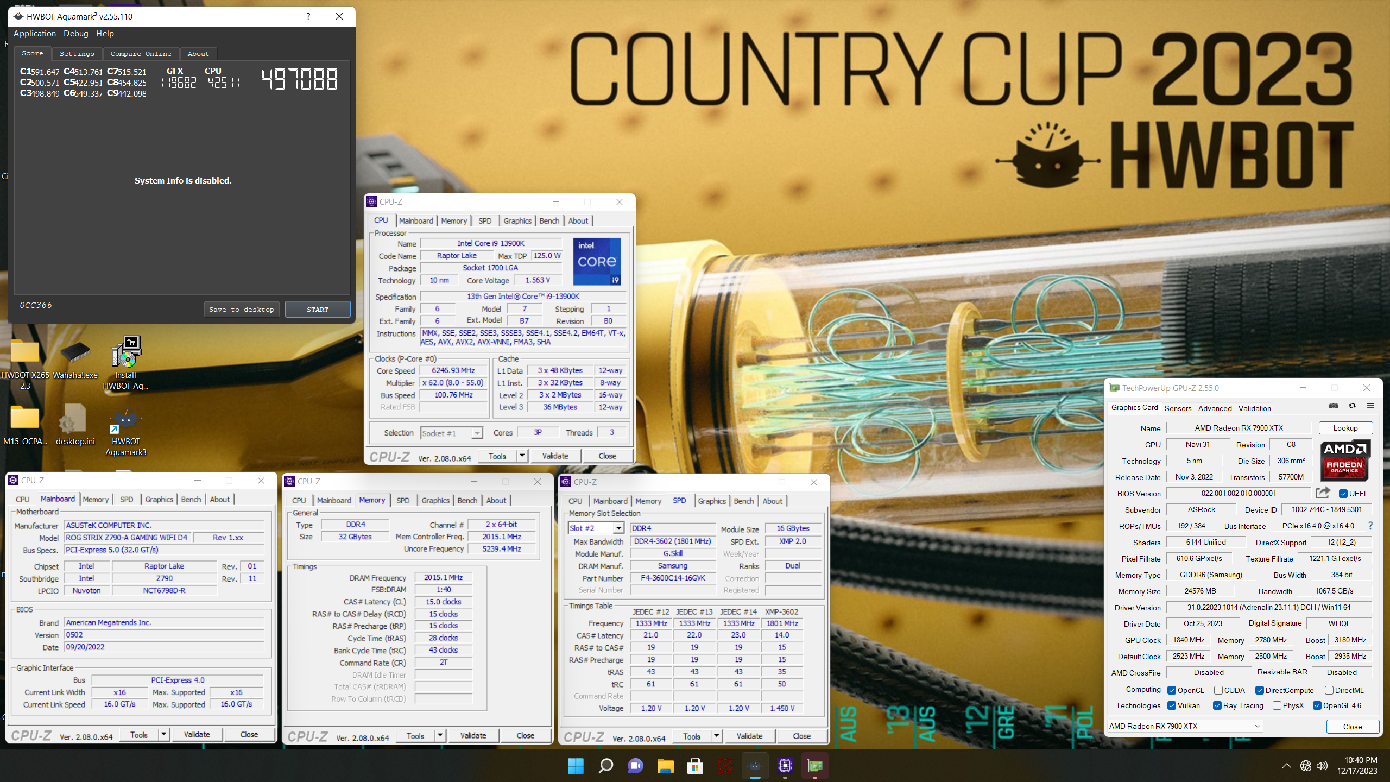The width and height of the screenshot is (1390, 782).
Task: Show hidden system tray icons
Action: [x=1287, y=766]
